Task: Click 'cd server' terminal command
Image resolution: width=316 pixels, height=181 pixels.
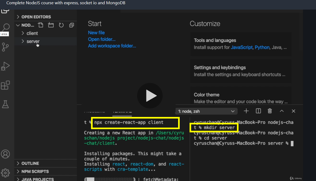Action: pyautogui.click(x=215, y=138)
